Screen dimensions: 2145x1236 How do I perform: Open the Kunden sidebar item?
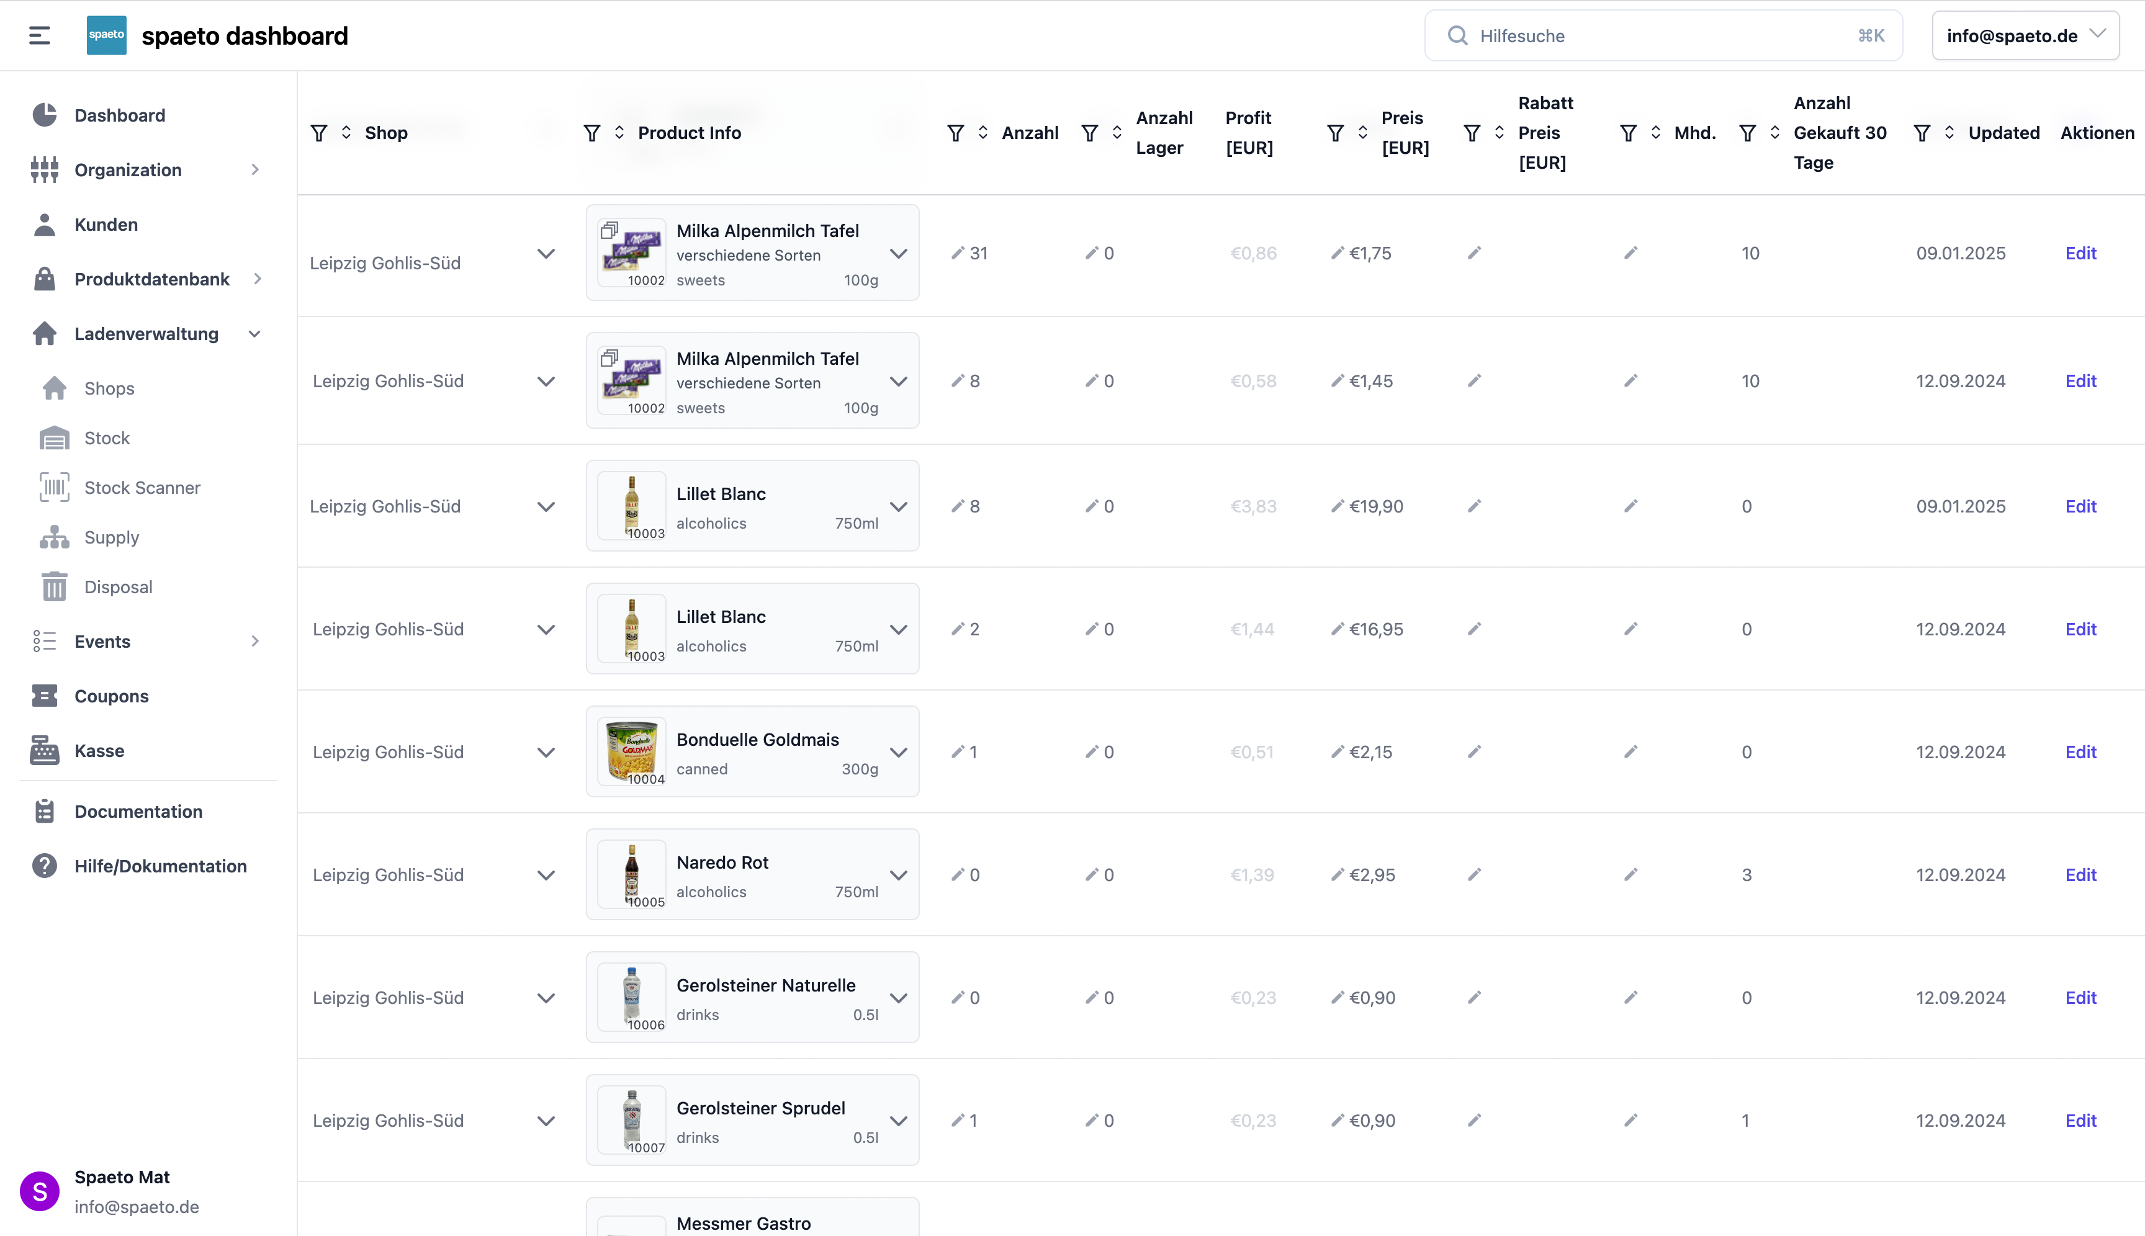[x=106, y=225]
